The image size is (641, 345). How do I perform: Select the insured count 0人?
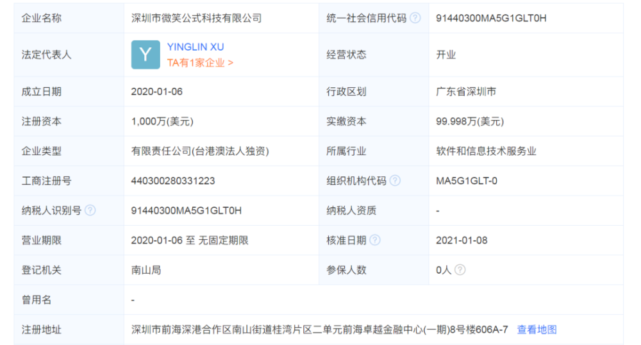coord(444,270)
